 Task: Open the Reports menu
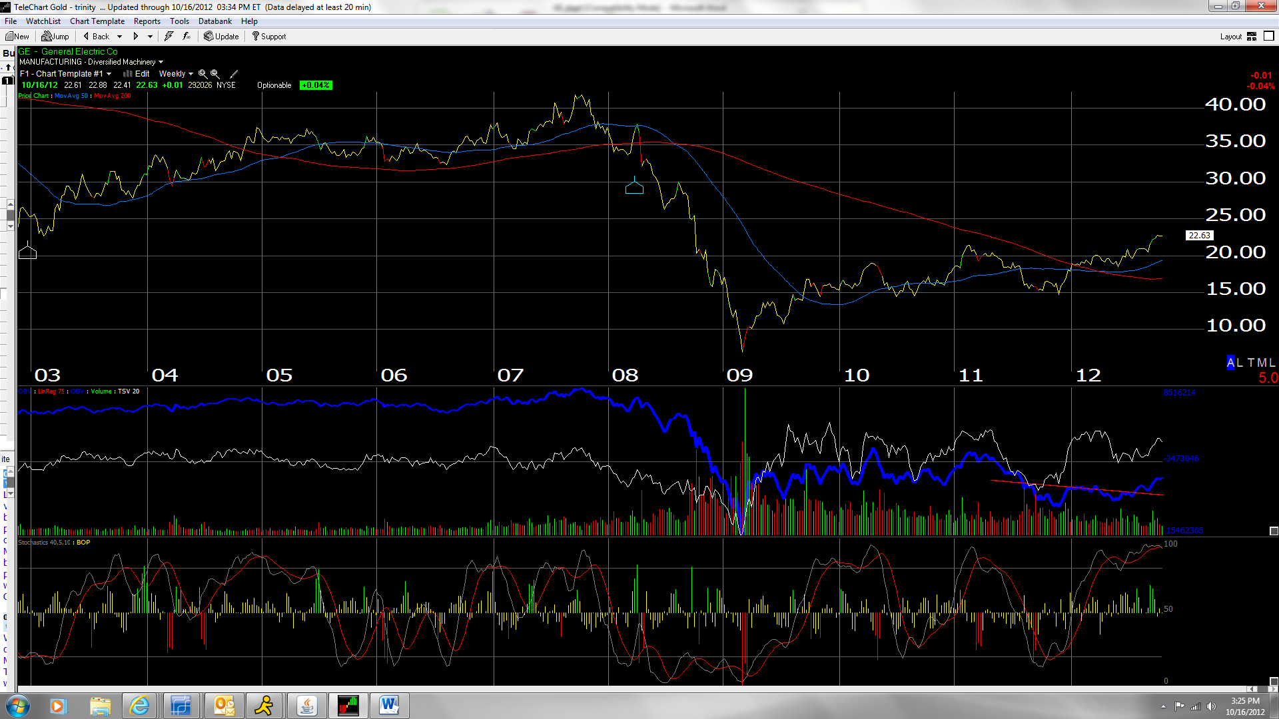(x=147, y=21)
